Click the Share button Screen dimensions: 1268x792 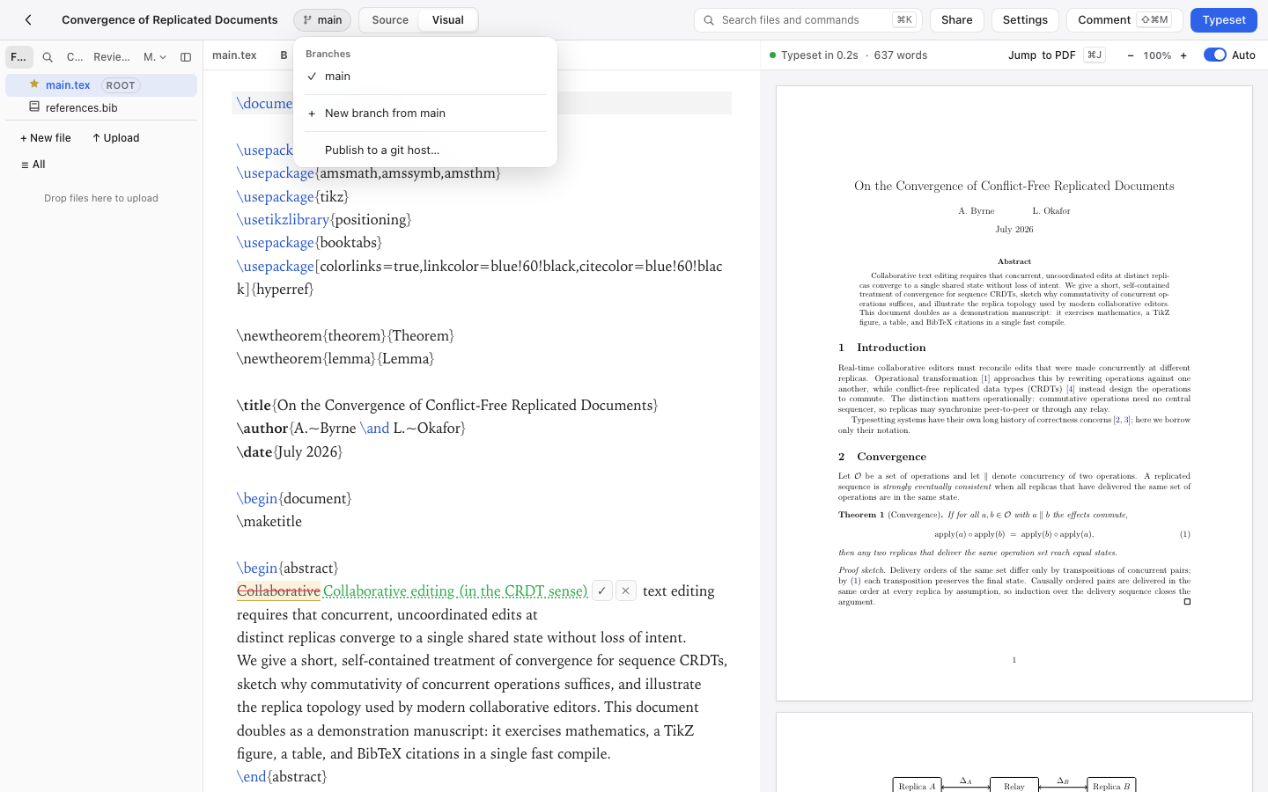coord(957,19)
